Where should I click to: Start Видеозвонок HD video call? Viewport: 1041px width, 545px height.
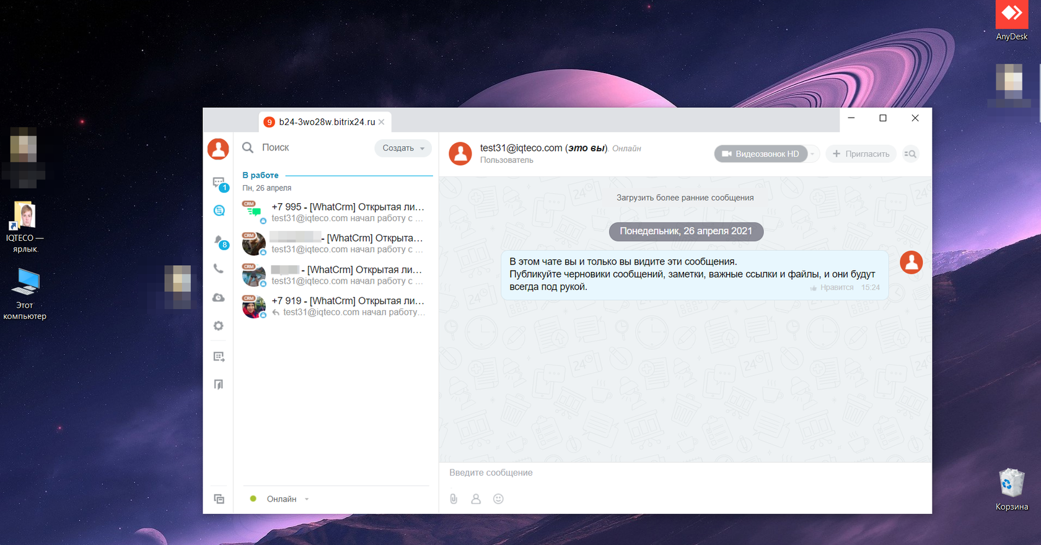click(760, 154)
